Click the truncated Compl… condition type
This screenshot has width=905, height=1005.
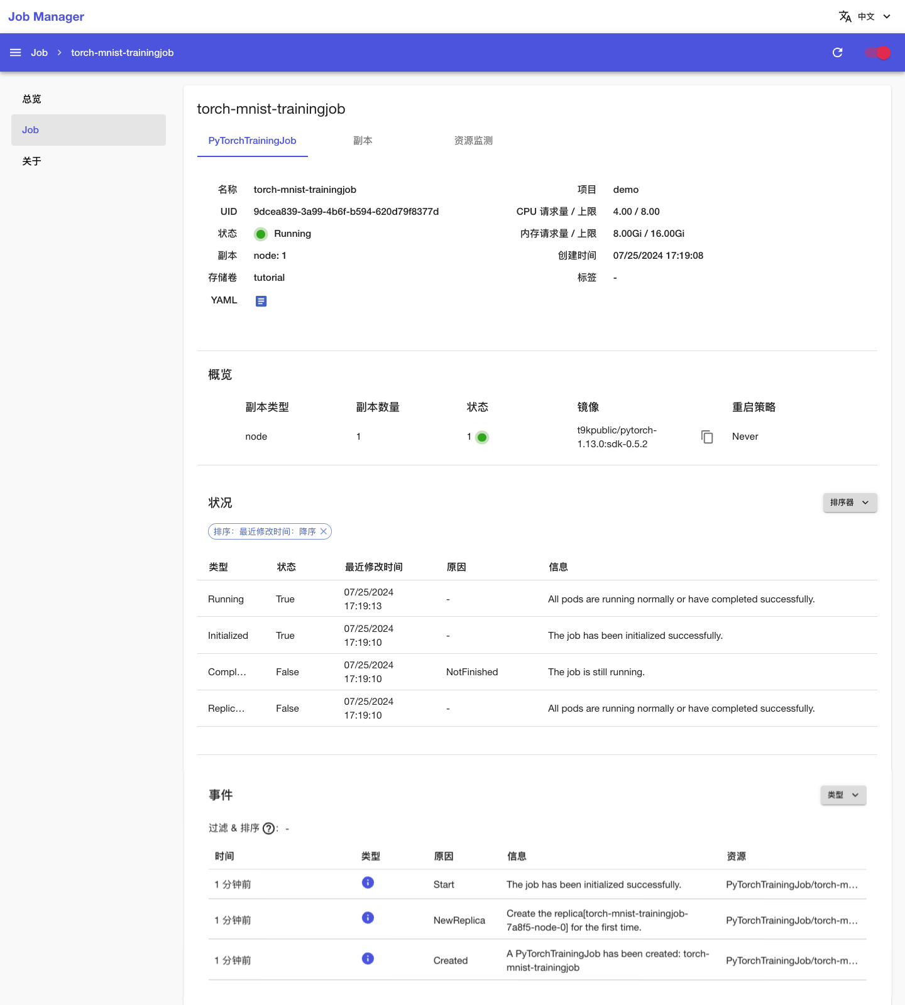[227, 672]
